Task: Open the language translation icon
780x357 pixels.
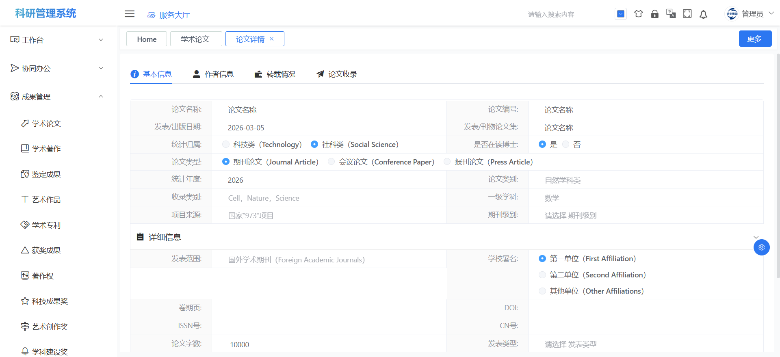Action: (671, 14)
